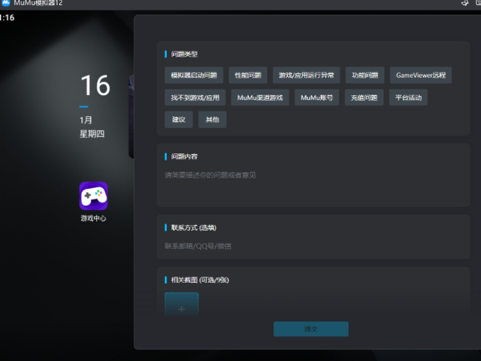The height and width of the screenshot is (361, 481).
Task: Click the MuMu模拟器12 window title
Action: pos(38,3)
